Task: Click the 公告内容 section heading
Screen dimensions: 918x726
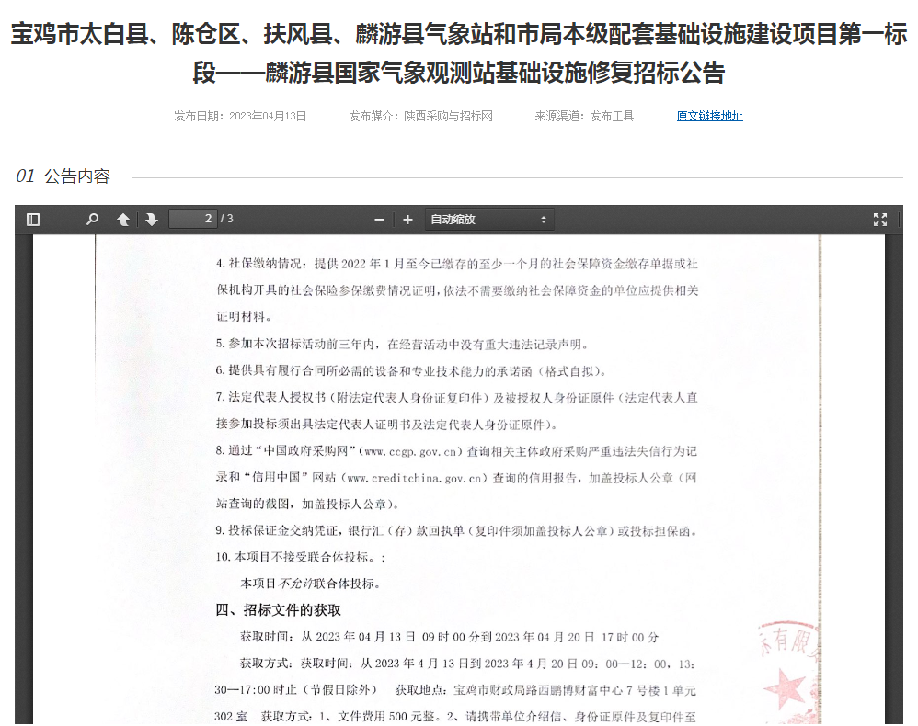Action: tap(77, 176)
